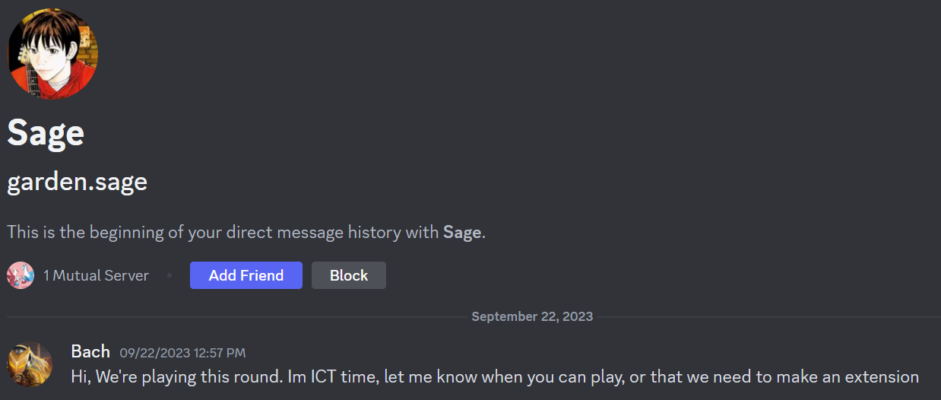Open Sage's large profile avatar
Viewport: 941px width, 400px height.
point(52,54)
